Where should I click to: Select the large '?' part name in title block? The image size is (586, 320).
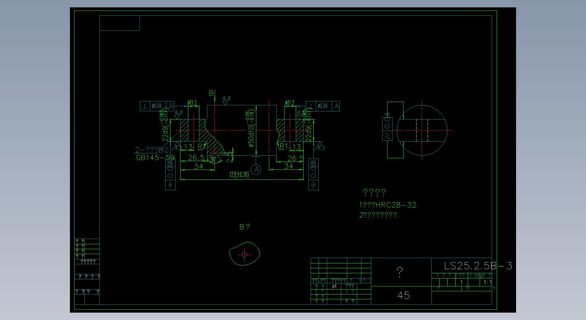pos(400,272)
